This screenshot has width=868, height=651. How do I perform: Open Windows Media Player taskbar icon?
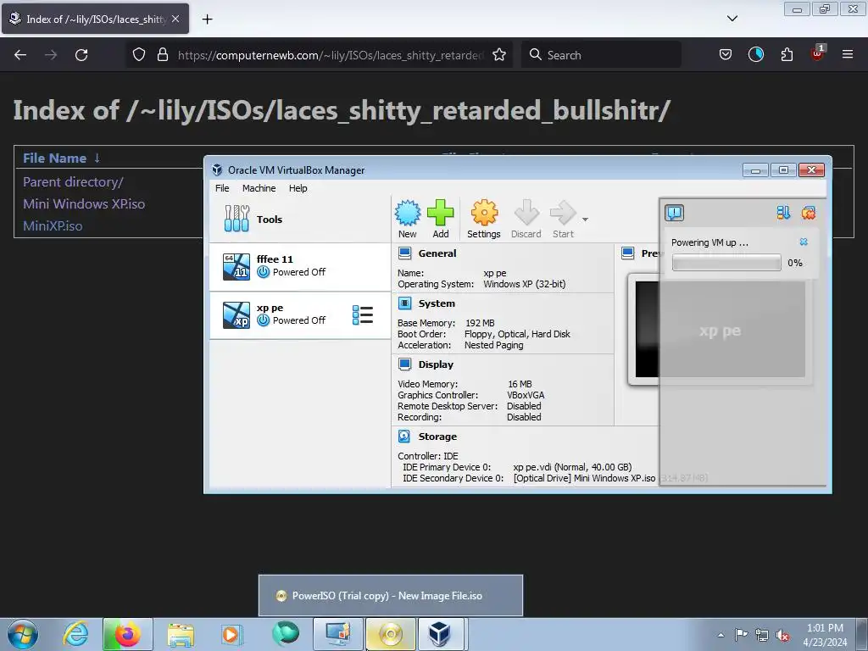point(232,634)
